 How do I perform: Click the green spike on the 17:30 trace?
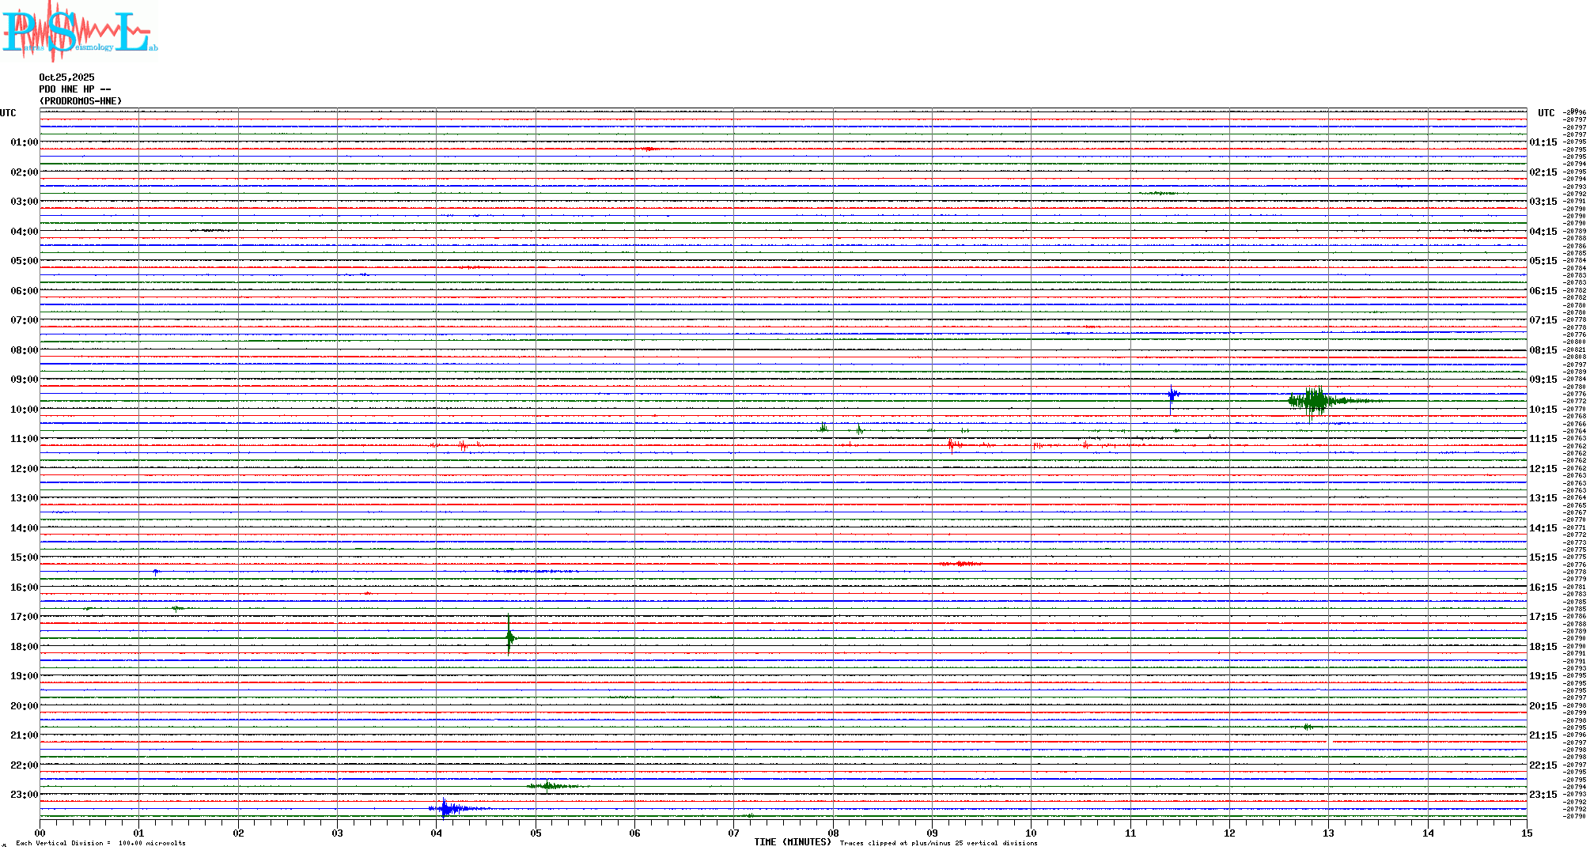pyautogui.click(x=509, y=637)
